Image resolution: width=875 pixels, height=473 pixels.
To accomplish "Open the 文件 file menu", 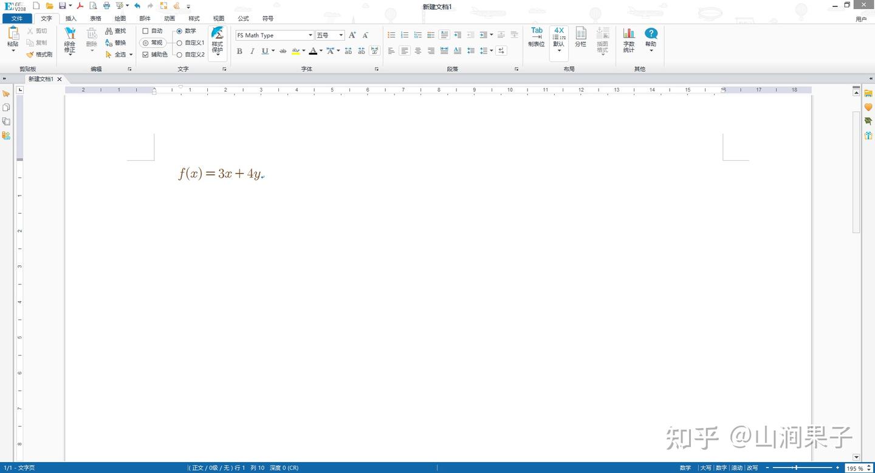I will (x=16, y=19).
